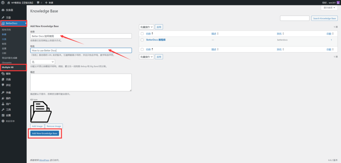Click the 描述 description textarea

click(x=81, y=82)
